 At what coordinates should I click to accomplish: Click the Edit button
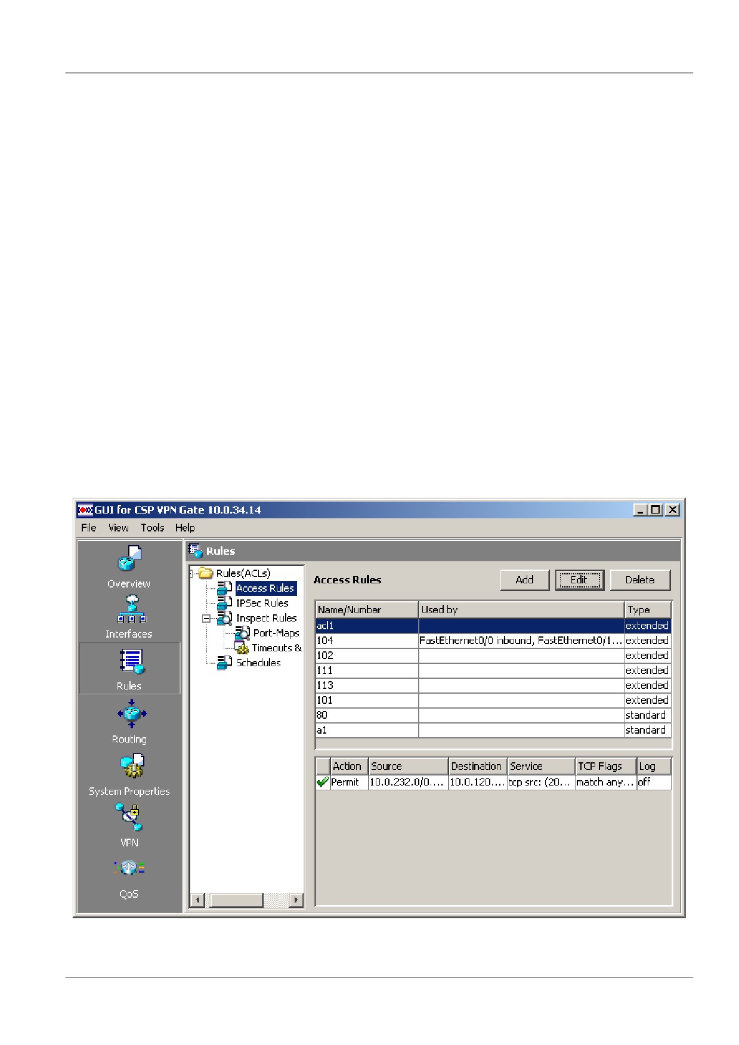[x=579, y=580]
